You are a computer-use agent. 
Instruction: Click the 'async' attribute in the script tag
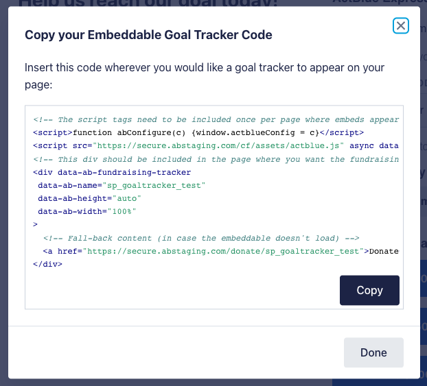[x=362, y=145]
